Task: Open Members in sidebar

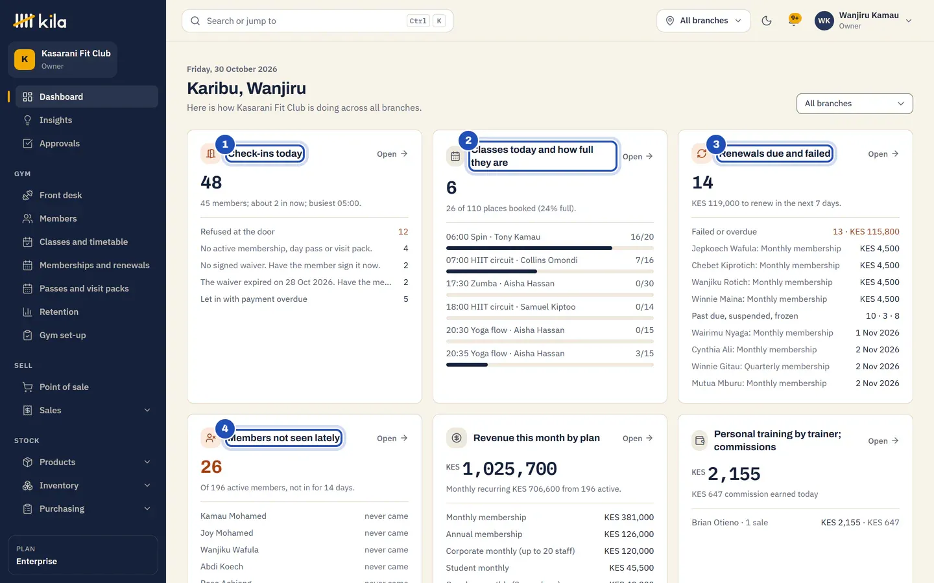Action: click(86, 218)
